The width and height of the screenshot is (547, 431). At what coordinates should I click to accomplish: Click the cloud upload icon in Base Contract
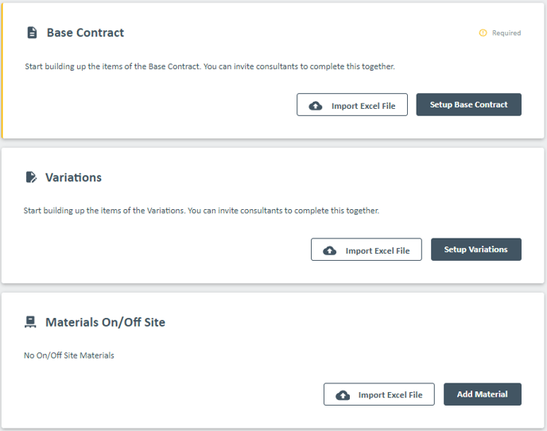pyautogui.click(x=316, y=106)
